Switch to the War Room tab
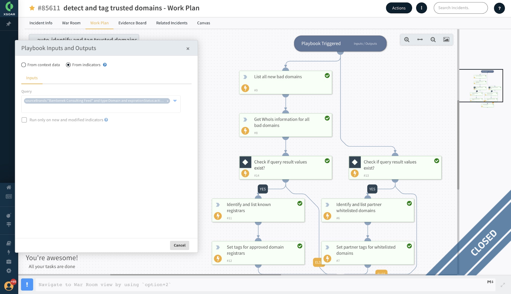 [71, 23]
